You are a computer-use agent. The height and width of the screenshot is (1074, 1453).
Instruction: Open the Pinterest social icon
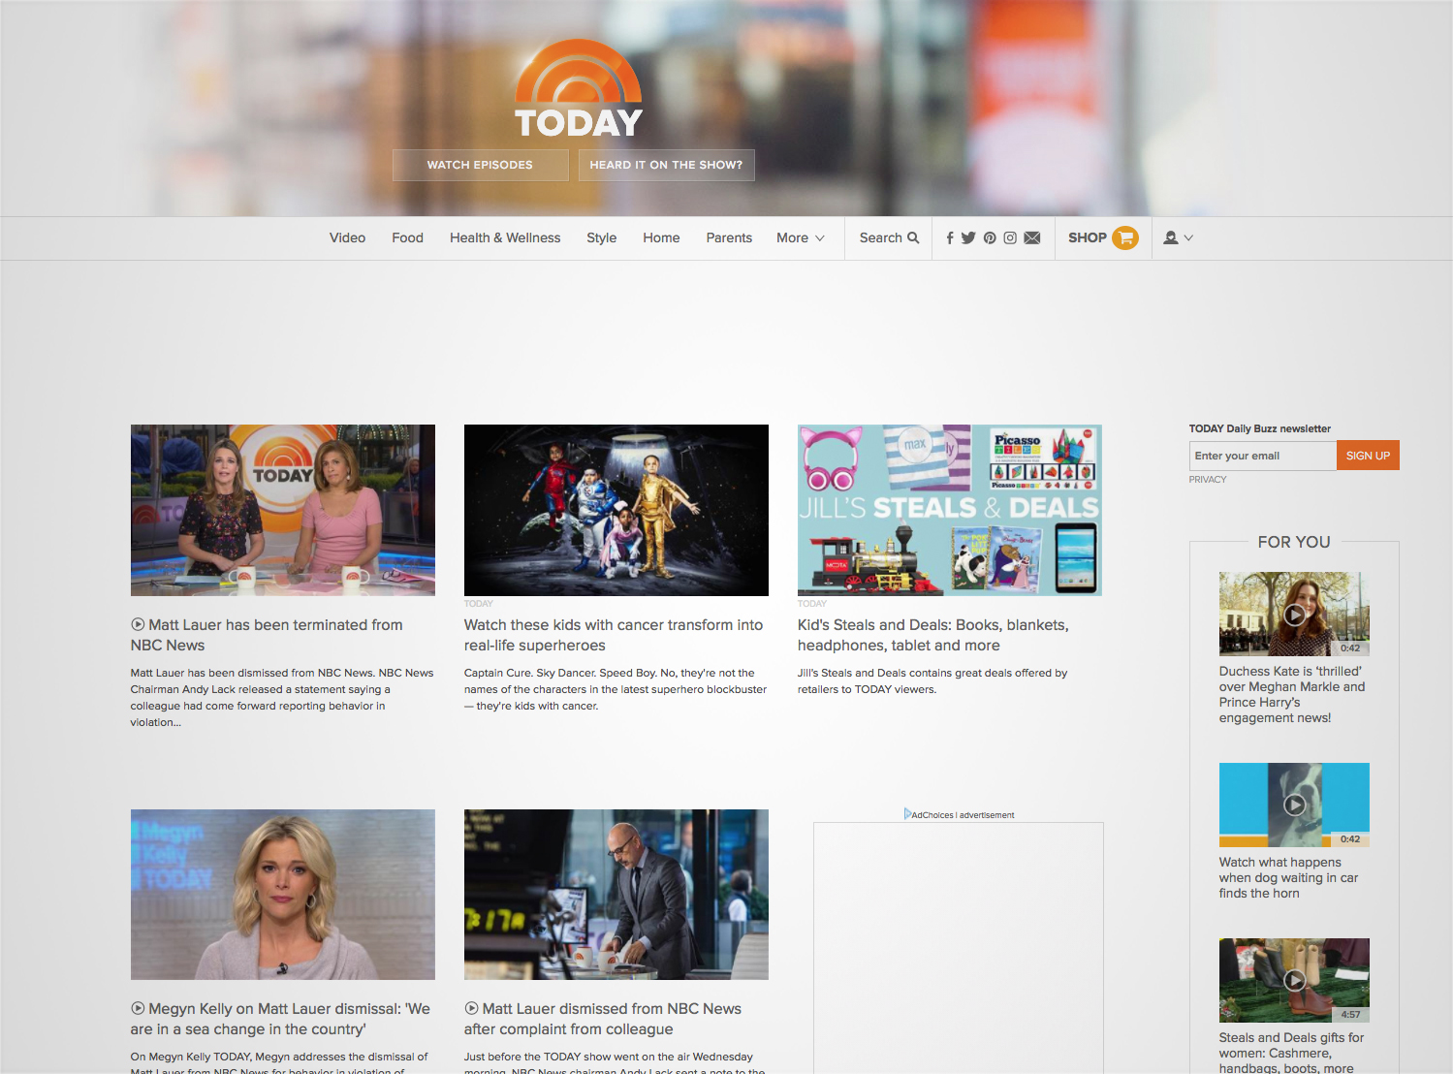coord(990,237)
